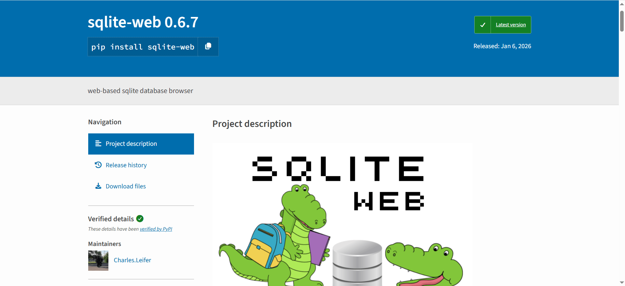Click the SQLITE WEB crocodile logo image
The height and width of the screenshot is (286, 625).
342,215
